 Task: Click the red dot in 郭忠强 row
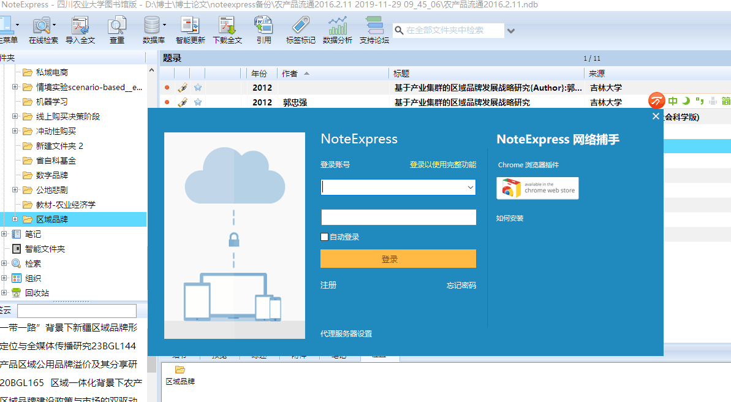(x=167, y=102)
